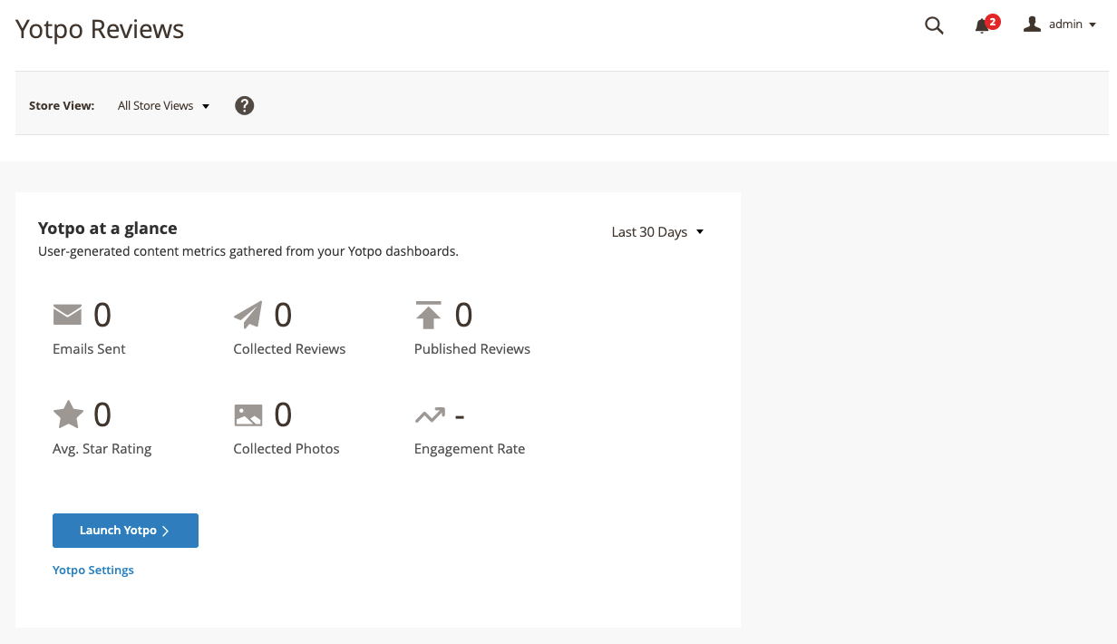Screen dimensions: 1117x644
Task: Click the Yotpo Reviews page title
Action: pos(100,29)
